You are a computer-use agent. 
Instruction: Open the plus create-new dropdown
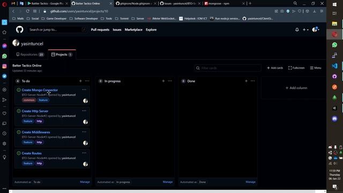[305, 29]
